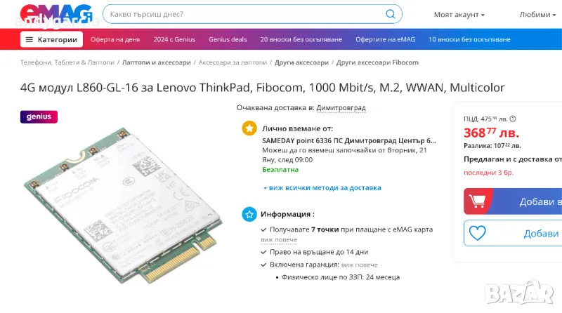Image resolution: width=562 pixels, height=313 pixels.
Task: Click the eMAG logo
Action: (x=56, y=14)
